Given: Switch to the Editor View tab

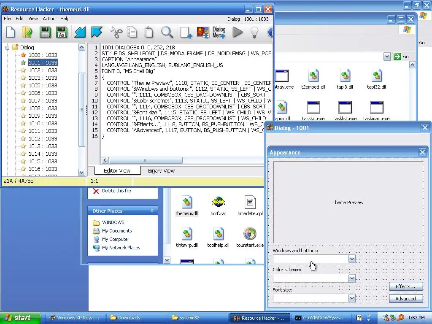Looking at the screenshot, I should coord(117,170).
